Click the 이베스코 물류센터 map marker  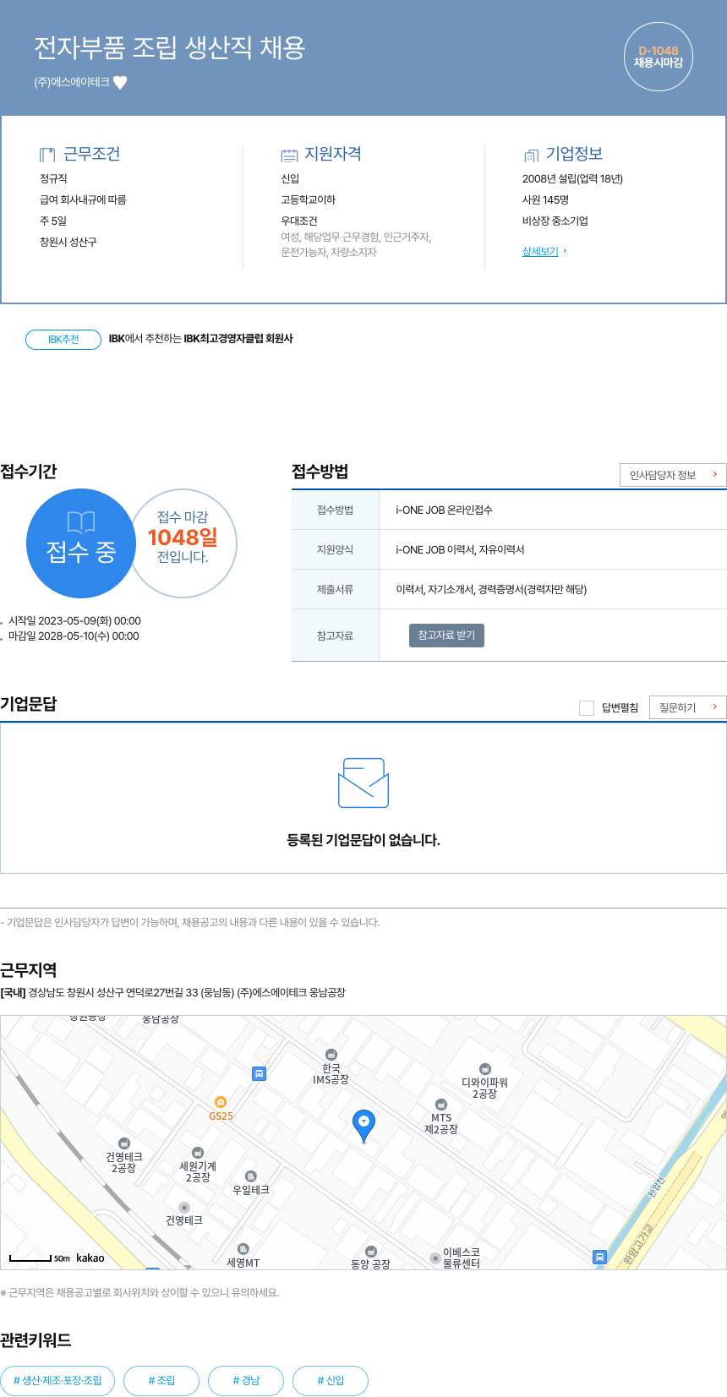pos(435,1258)
